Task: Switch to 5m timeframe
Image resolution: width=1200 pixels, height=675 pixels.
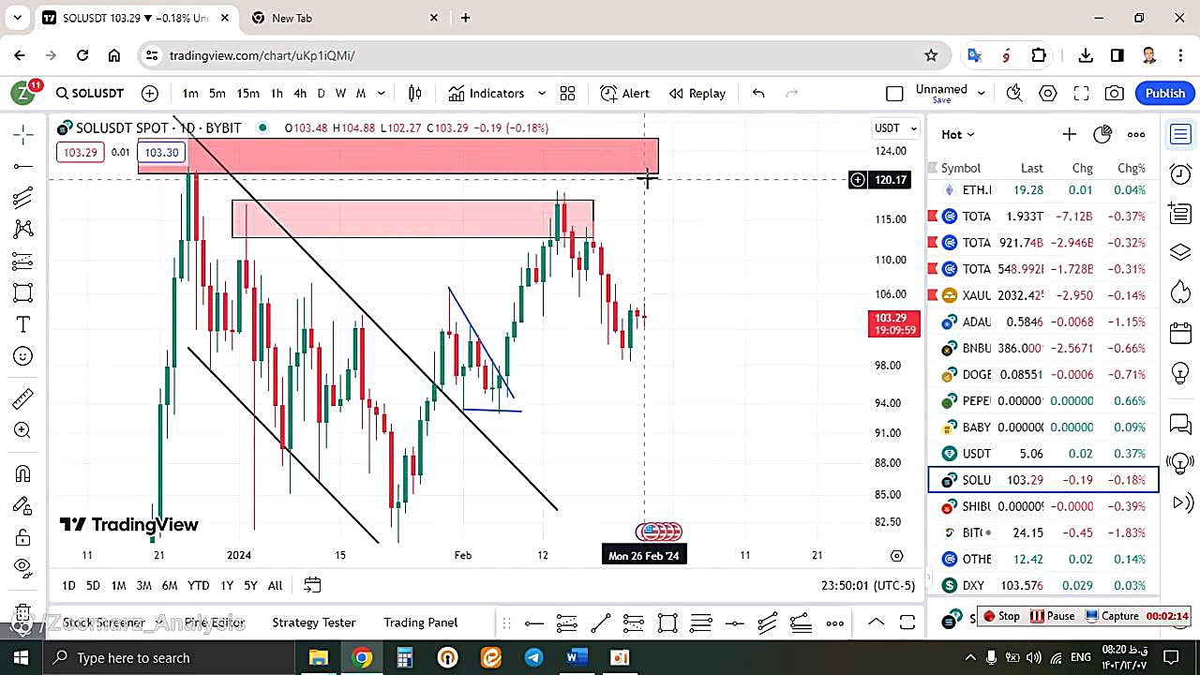Action: tap(217, 93)
